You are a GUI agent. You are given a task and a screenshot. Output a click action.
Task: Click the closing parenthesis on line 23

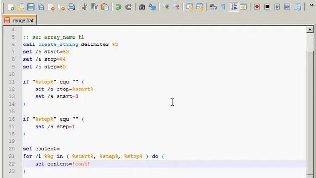point(24,172)
